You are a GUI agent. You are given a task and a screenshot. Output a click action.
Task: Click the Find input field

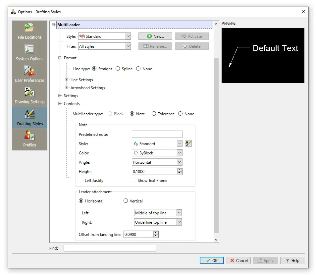pos(110,248)
